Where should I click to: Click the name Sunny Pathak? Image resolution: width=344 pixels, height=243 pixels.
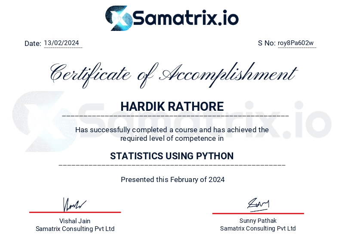pos(258,221)
